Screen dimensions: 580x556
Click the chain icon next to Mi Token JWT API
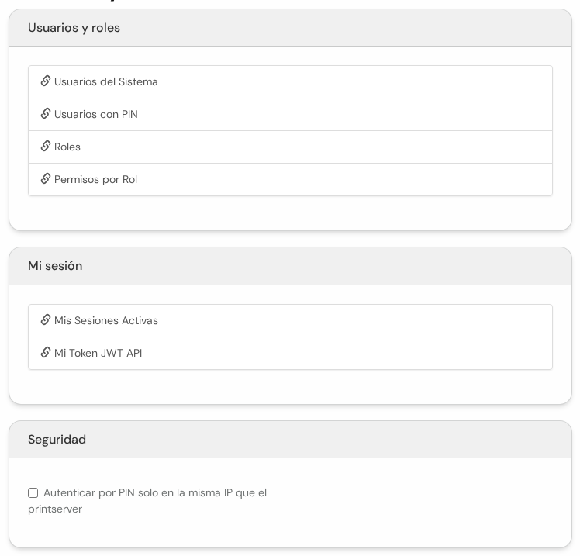point(46,353)
